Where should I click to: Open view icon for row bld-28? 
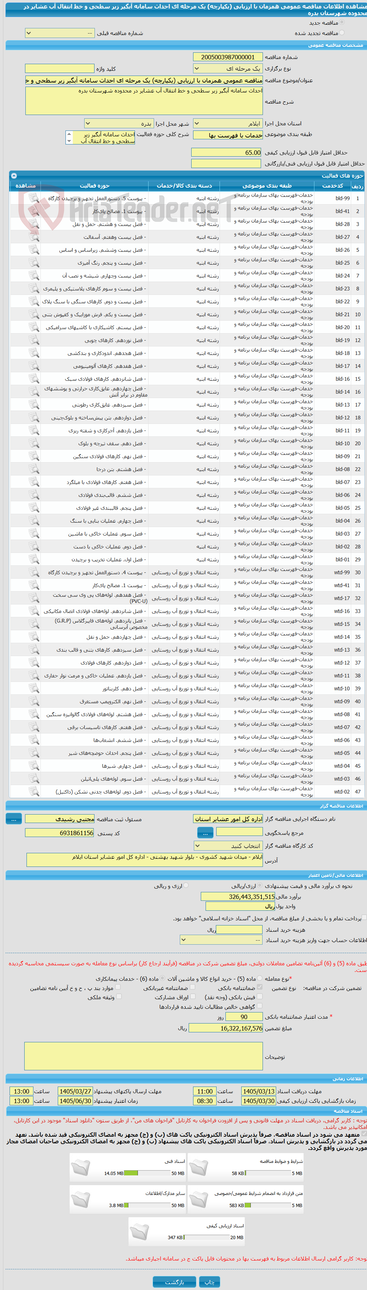[33, 224]
